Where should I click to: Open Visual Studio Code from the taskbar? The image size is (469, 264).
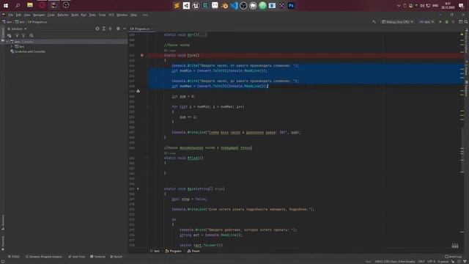[234, 5]
